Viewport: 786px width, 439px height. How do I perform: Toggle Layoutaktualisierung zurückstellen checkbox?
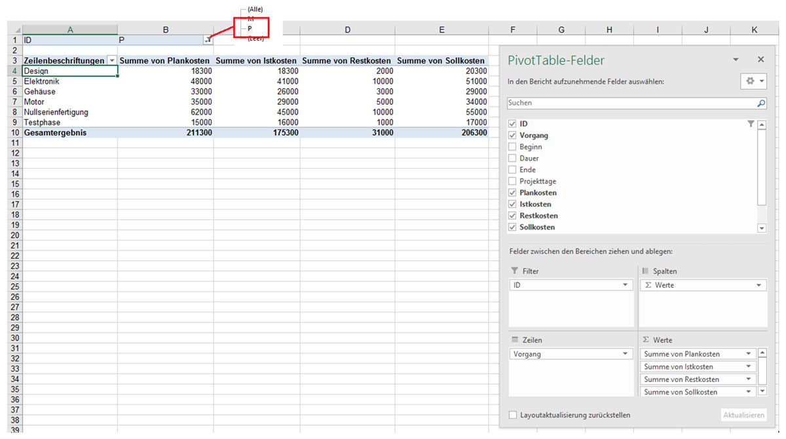tap(513, 415)
